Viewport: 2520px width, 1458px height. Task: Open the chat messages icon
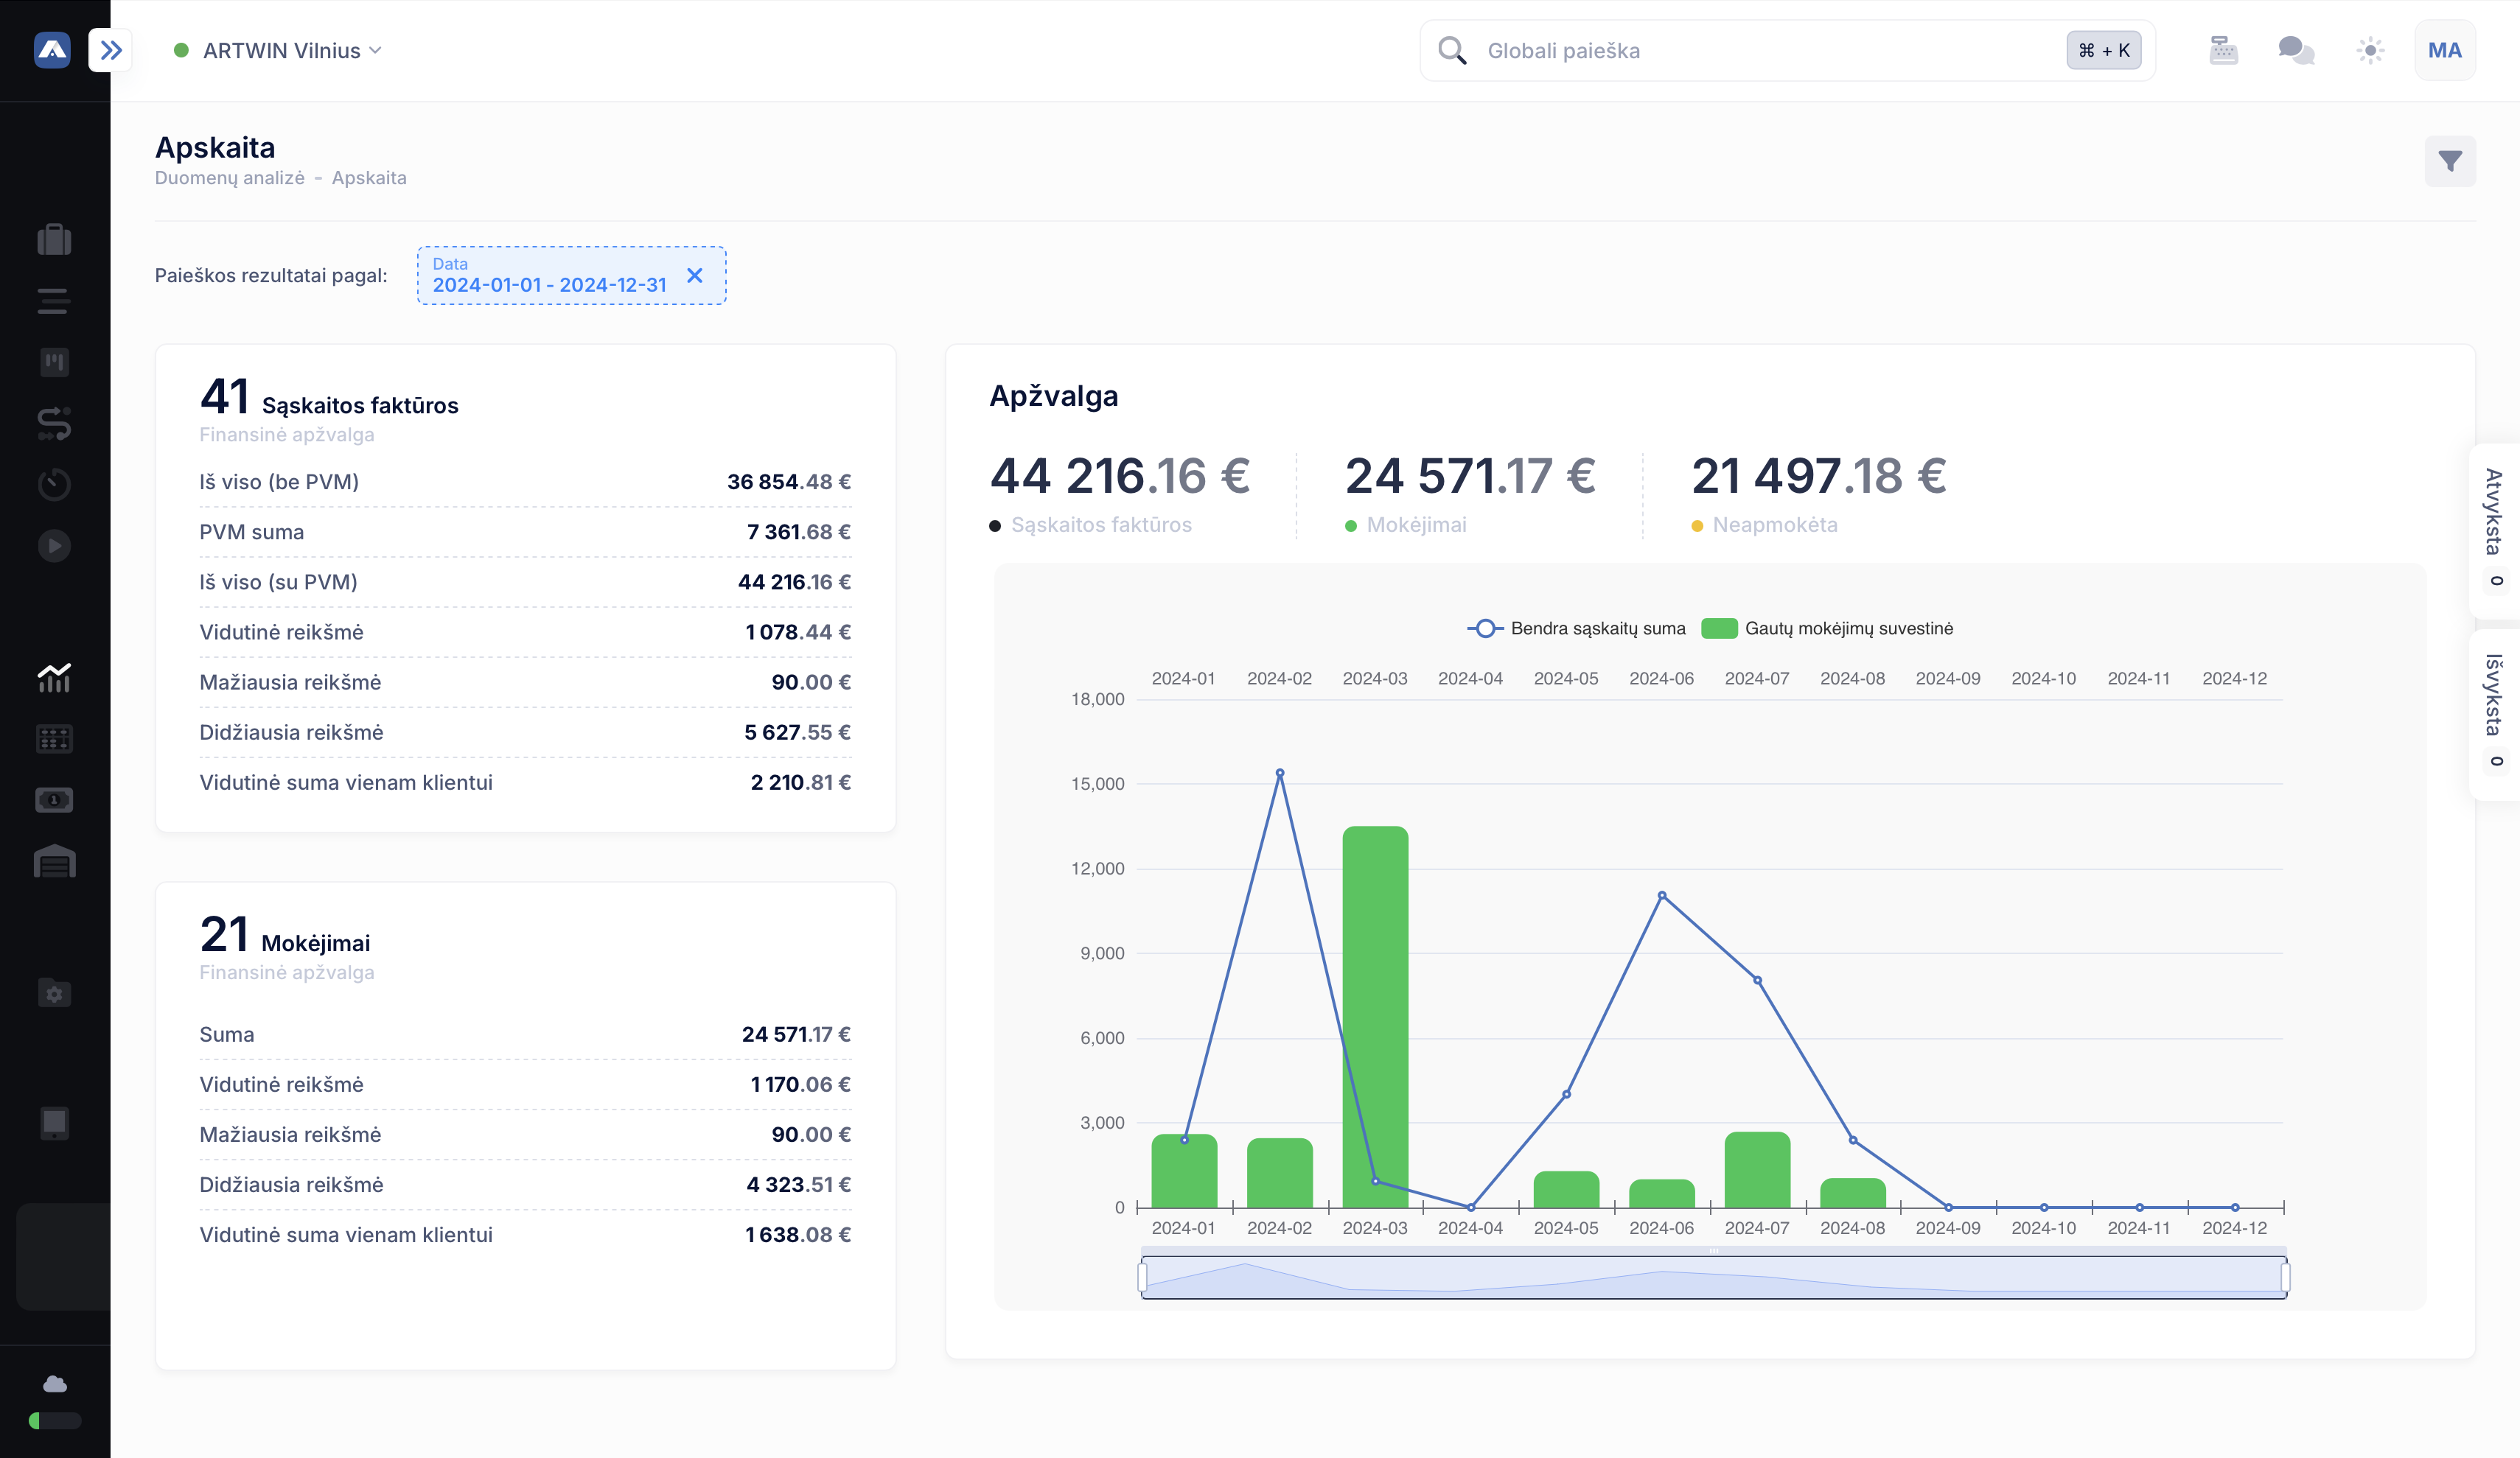click(2296, 50)
